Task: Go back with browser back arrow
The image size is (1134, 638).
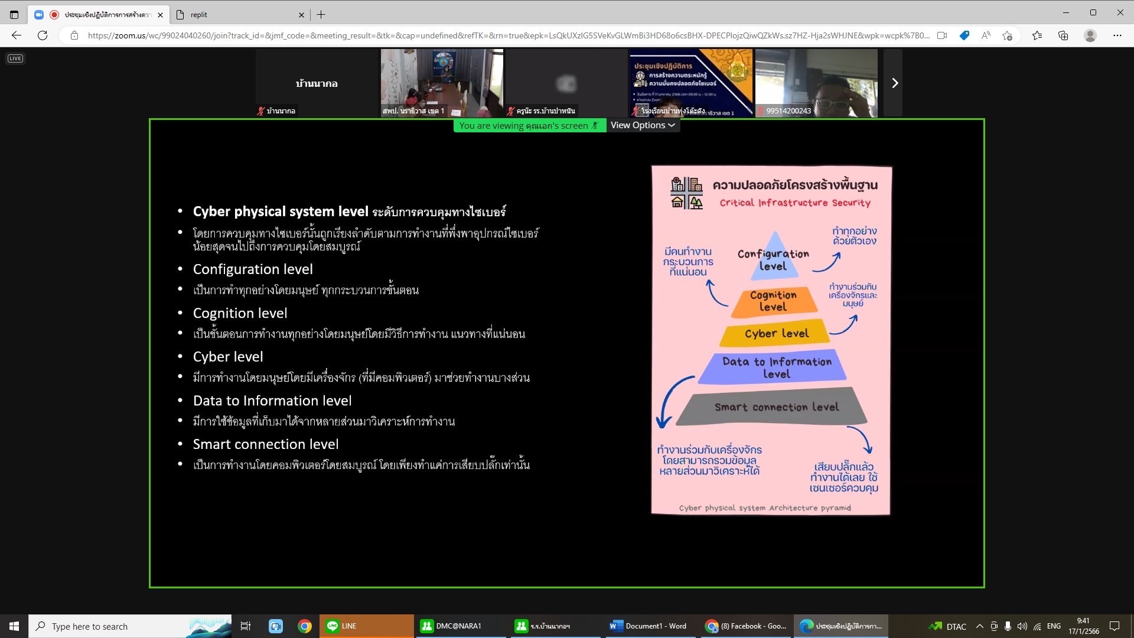Action: 17,35
